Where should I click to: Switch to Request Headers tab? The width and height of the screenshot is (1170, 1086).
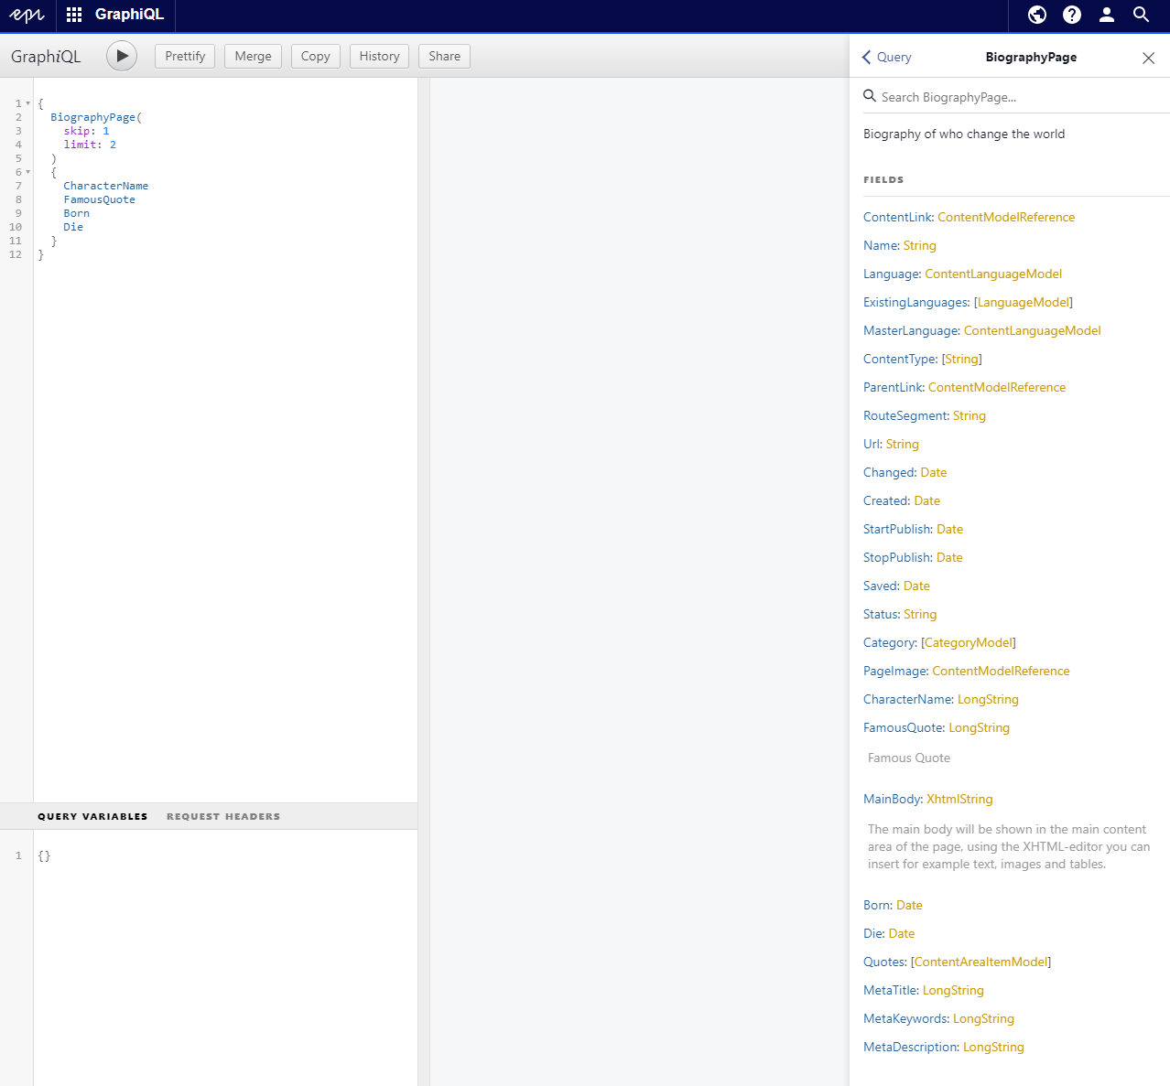click(223, 816)
